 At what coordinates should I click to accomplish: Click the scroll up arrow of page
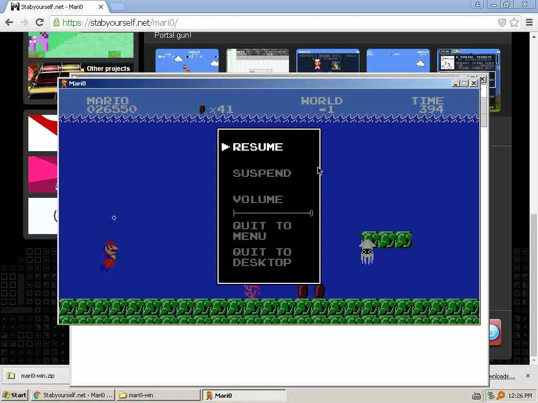pos(534,36)
